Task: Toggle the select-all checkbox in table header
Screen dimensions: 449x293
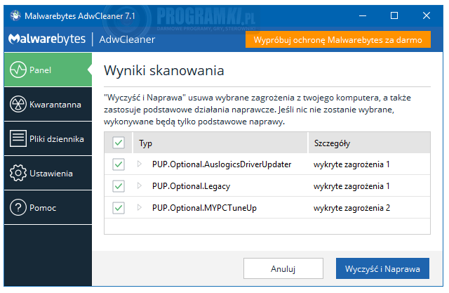Action: pos(119,143)
